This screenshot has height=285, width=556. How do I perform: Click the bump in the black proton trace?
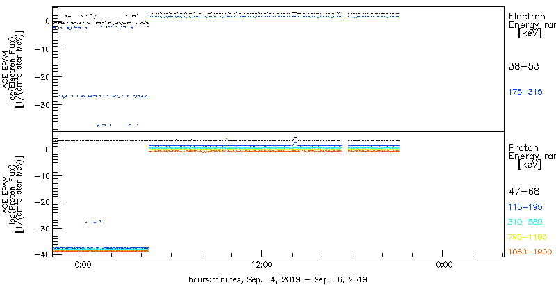tap(295, 138)
